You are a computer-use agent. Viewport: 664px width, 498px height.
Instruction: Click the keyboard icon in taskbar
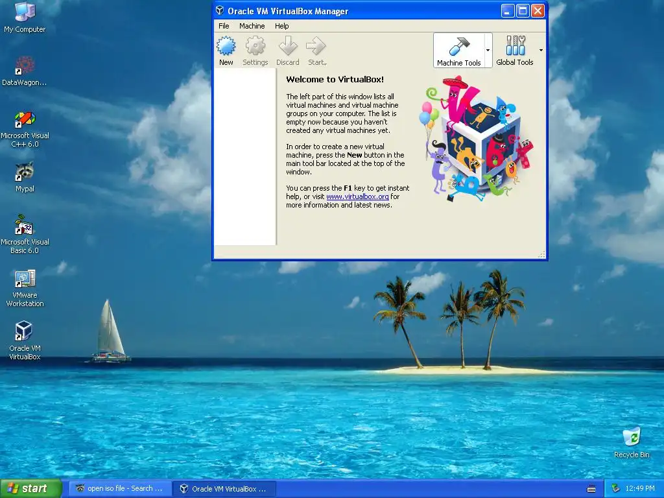(x=591, y=489)
